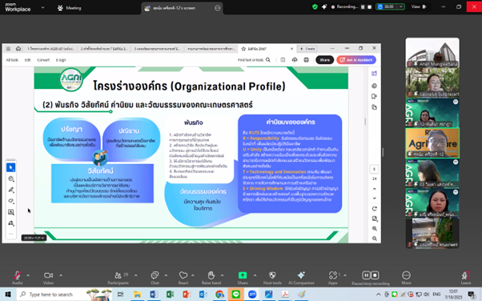Expand the video options arrow

pyautogui.click(x=61, y=275)
